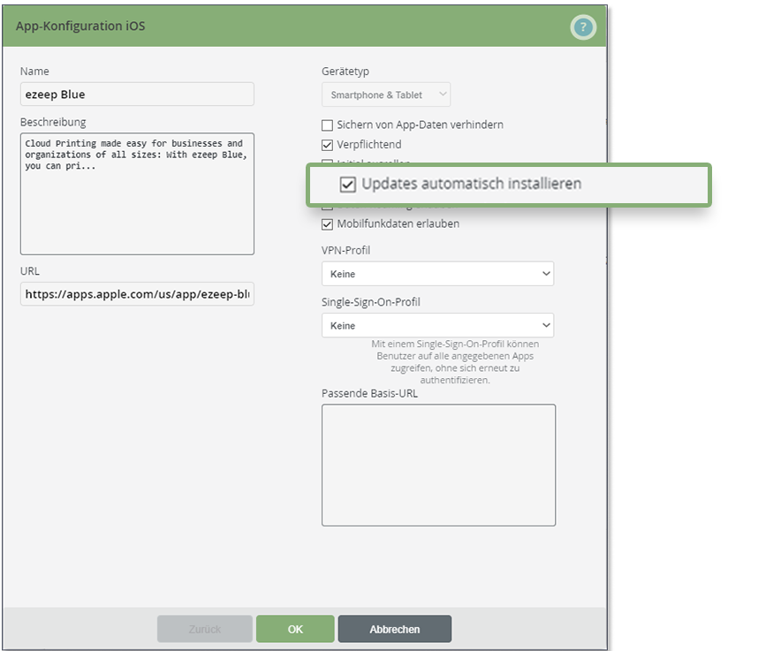
Task: Click the Passende Basis-URL label
Action: [x=369, y=393]
